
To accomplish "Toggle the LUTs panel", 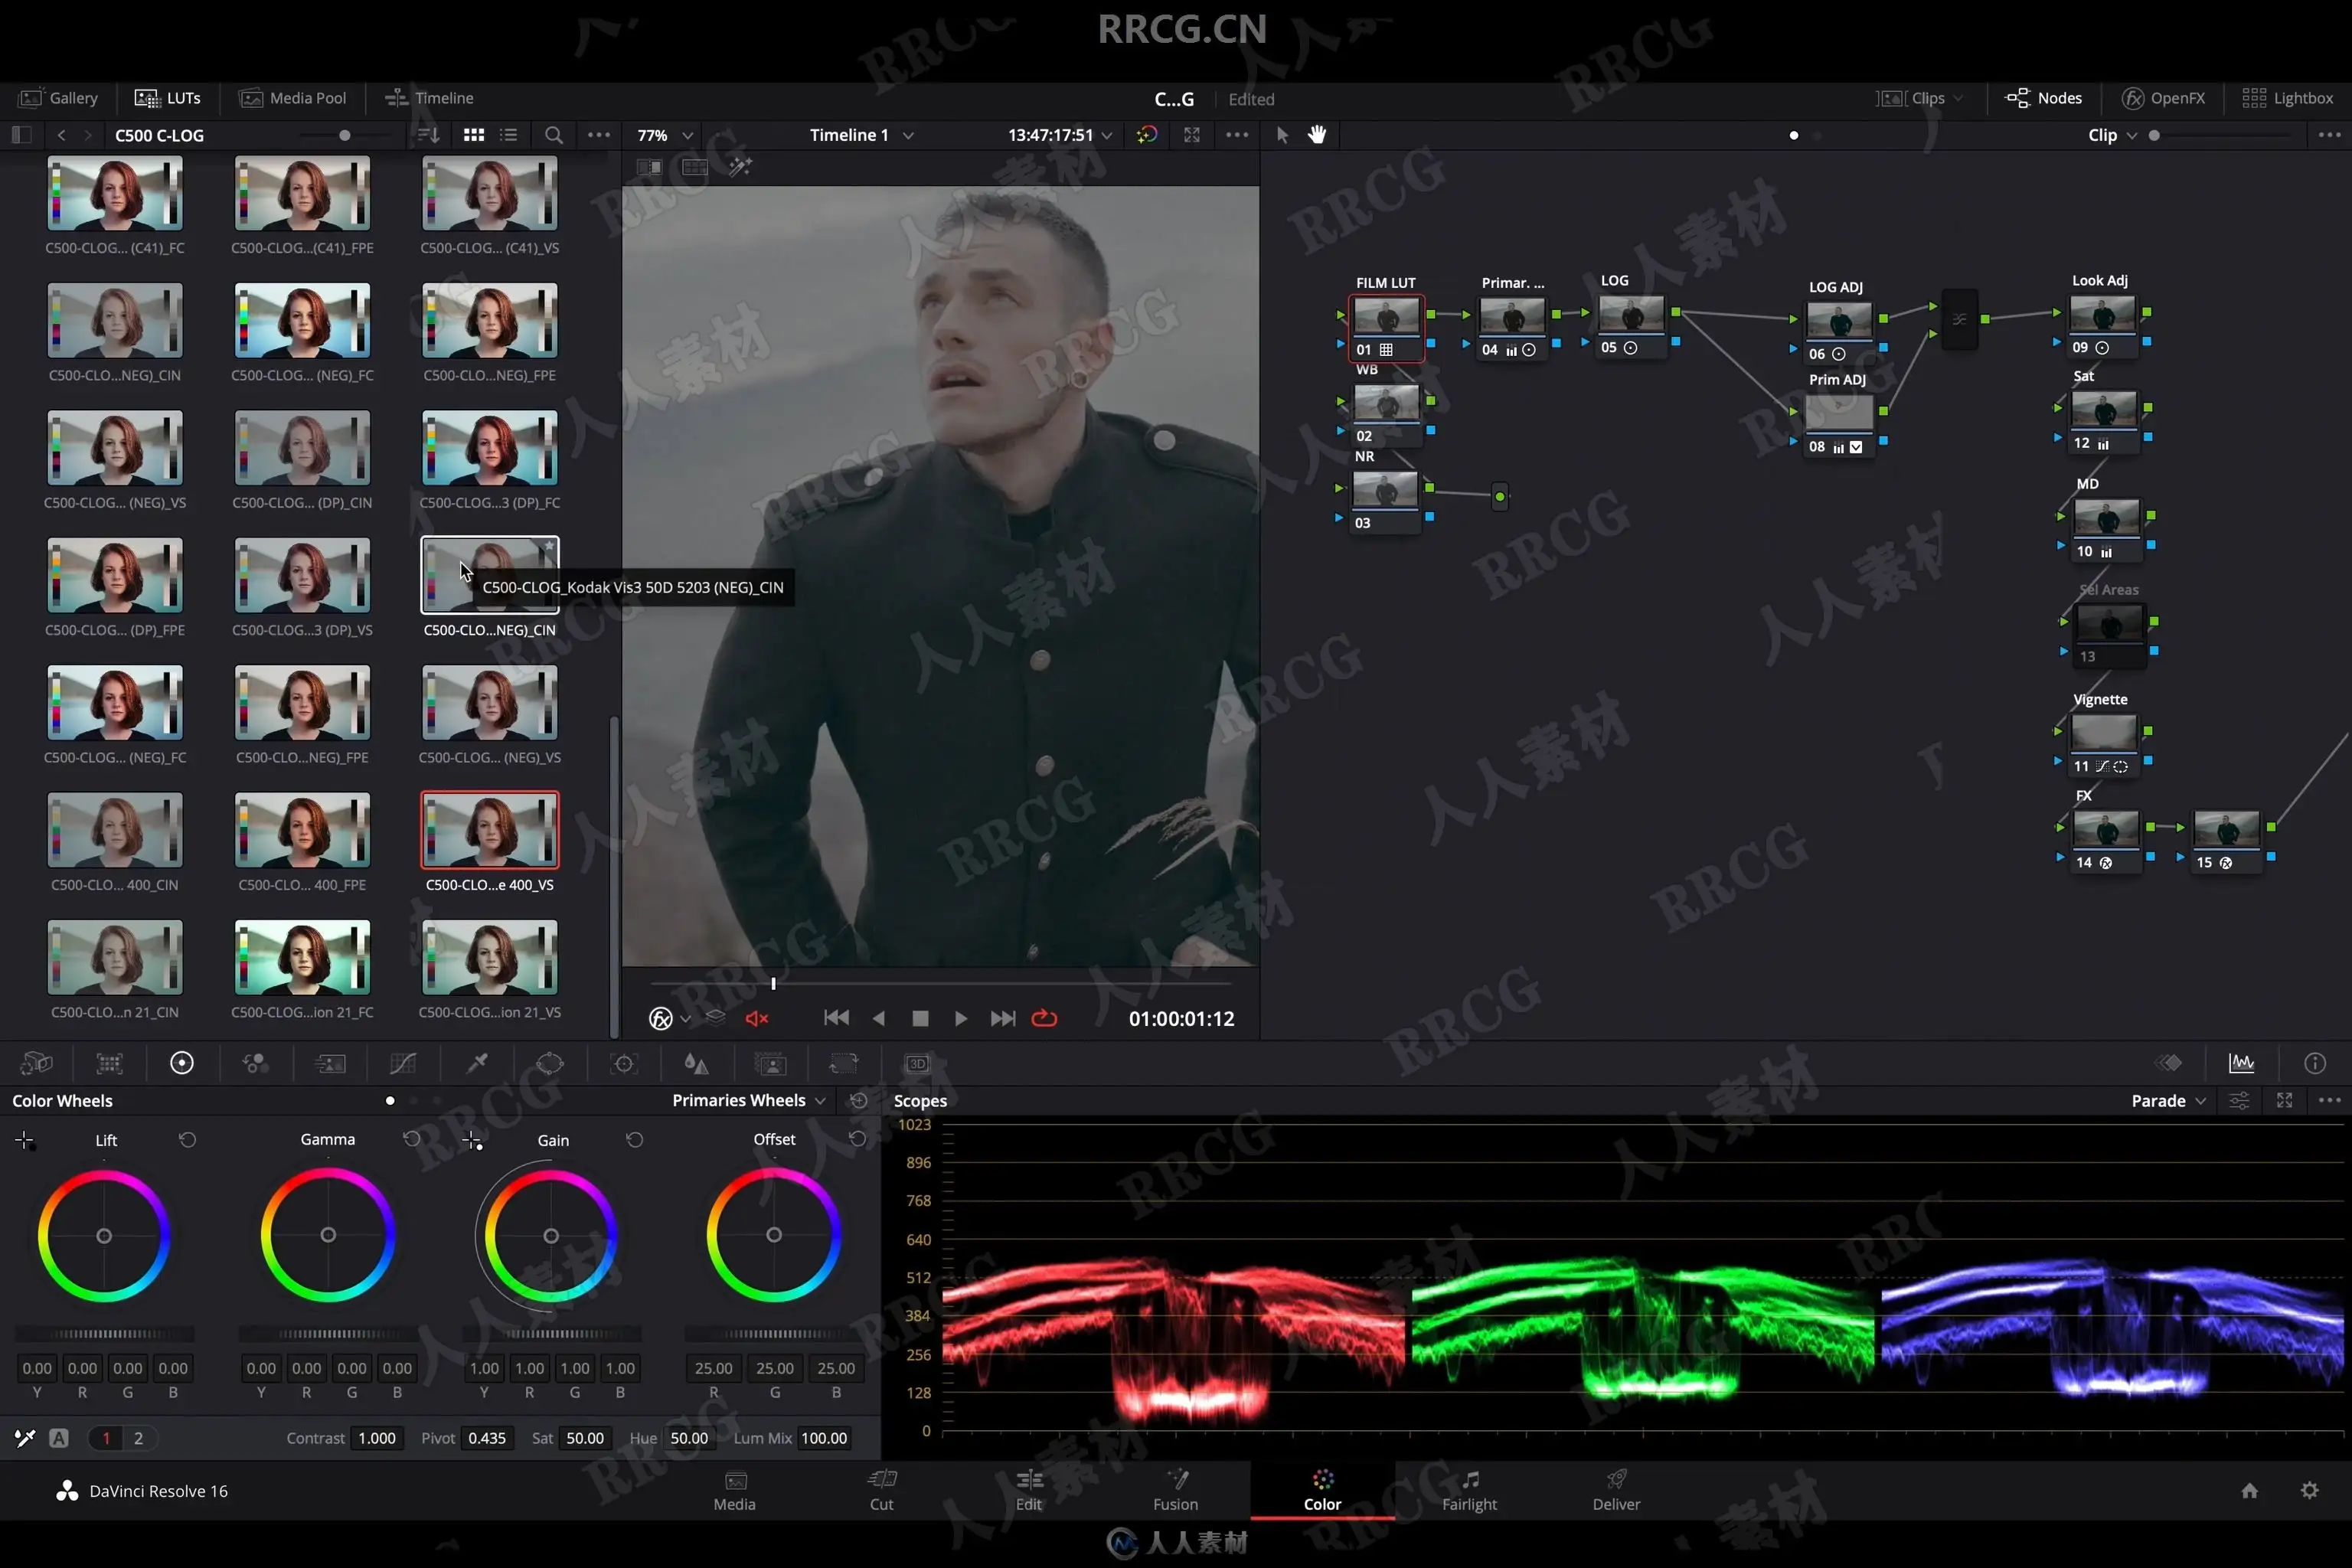I will pyautogui.click(x=168, y=98).
